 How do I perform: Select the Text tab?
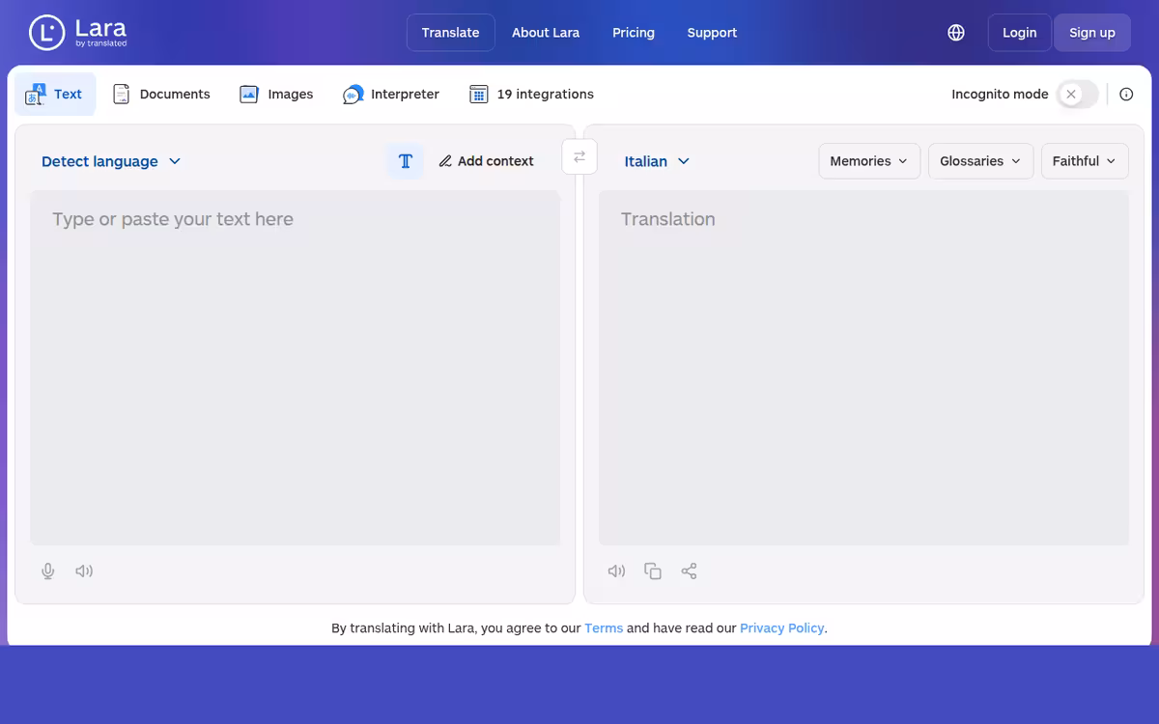[55, 95]
